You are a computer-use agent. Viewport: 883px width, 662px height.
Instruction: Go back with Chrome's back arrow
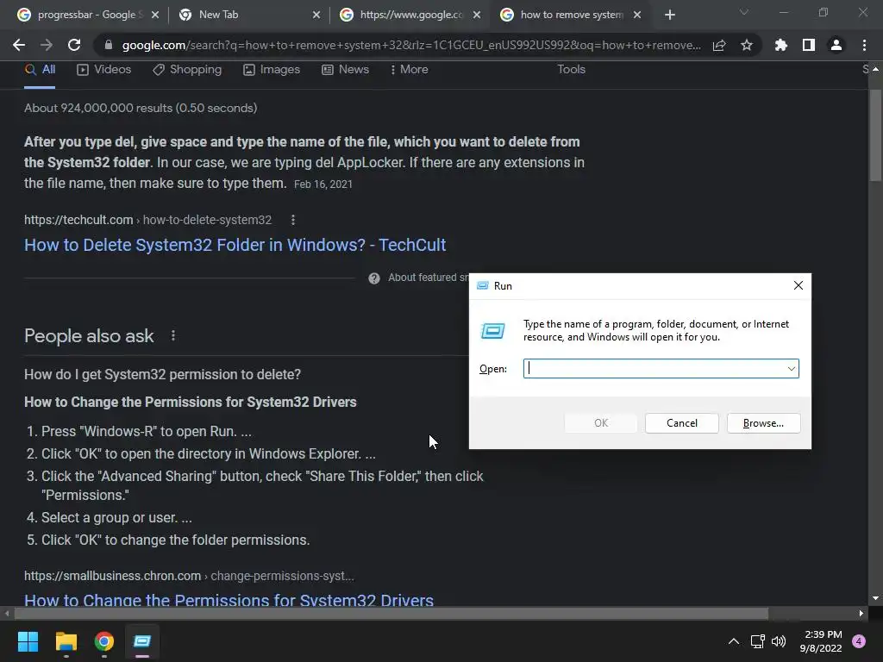click(x=19, y=45)
